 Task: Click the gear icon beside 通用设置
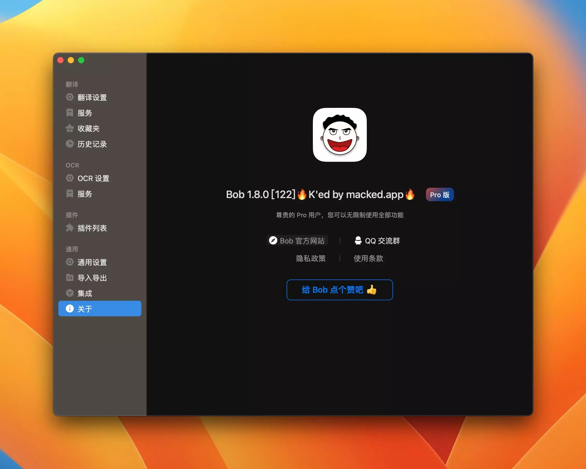[x=70, y=262]
